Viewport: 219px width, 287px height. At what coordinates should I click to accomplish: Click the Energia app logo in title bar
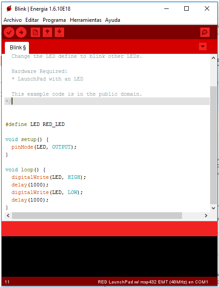(x=9, y=8)
